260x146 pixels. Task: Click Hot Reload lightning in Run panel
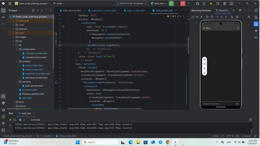[10, 120]
